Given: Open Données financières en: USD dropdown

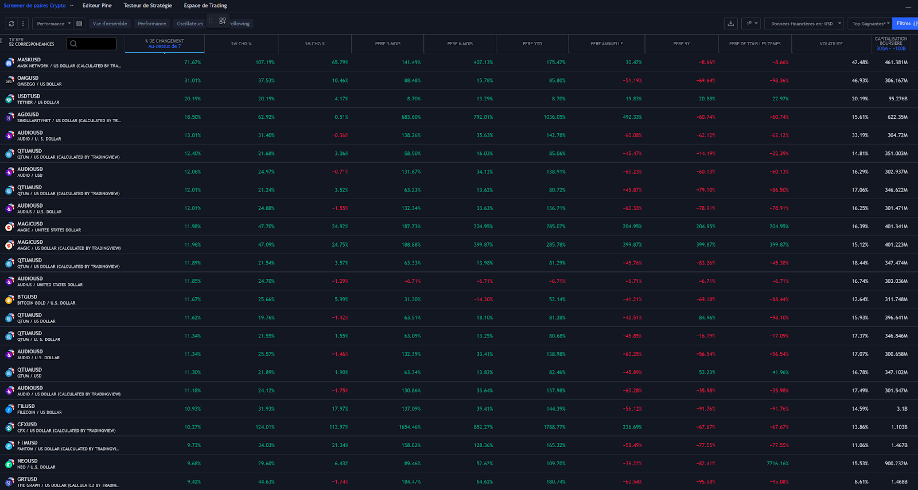Looking at the screenshot, I should coord(804,24).
